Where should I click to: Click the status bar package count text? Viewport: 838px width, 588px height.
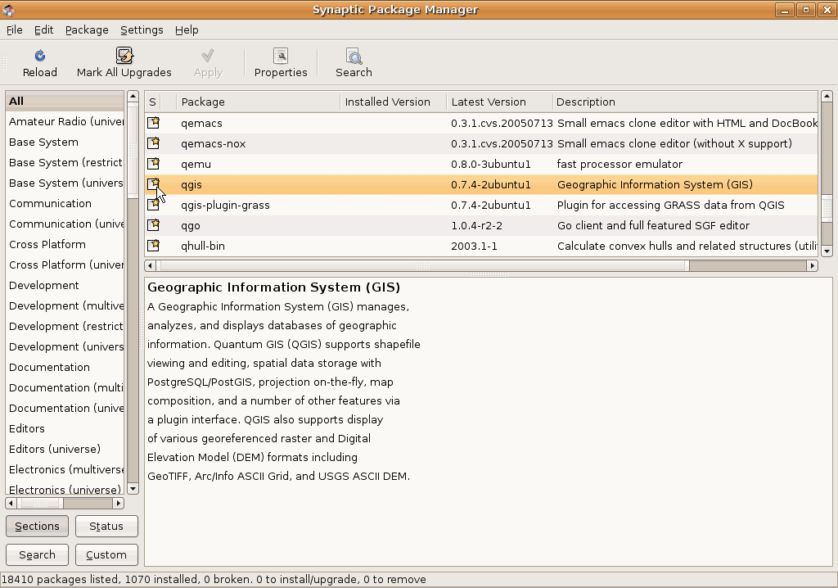[x=214, y=580]
